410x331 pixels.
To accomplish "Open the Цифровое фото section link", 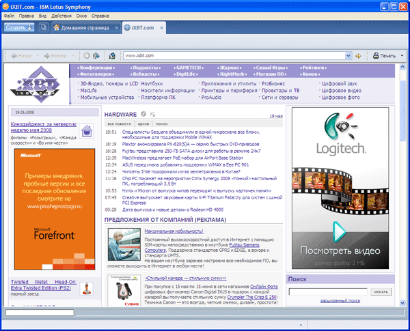I will (x=341, y=98).
